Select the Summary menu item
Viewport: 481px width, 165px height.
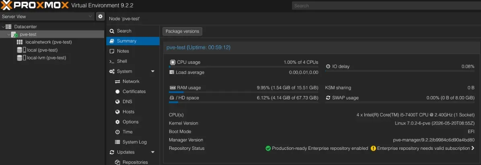click(x=133, y=41)
